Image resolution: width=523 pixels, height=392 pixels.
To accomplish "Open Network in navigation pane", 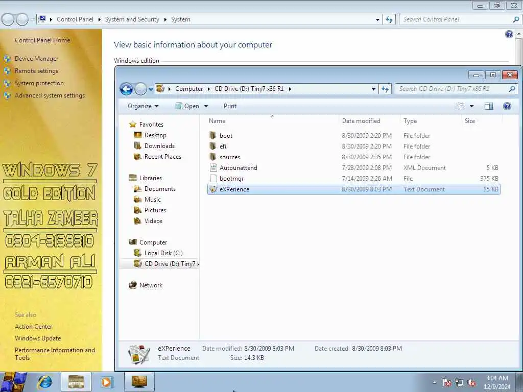I will point(151,285).
